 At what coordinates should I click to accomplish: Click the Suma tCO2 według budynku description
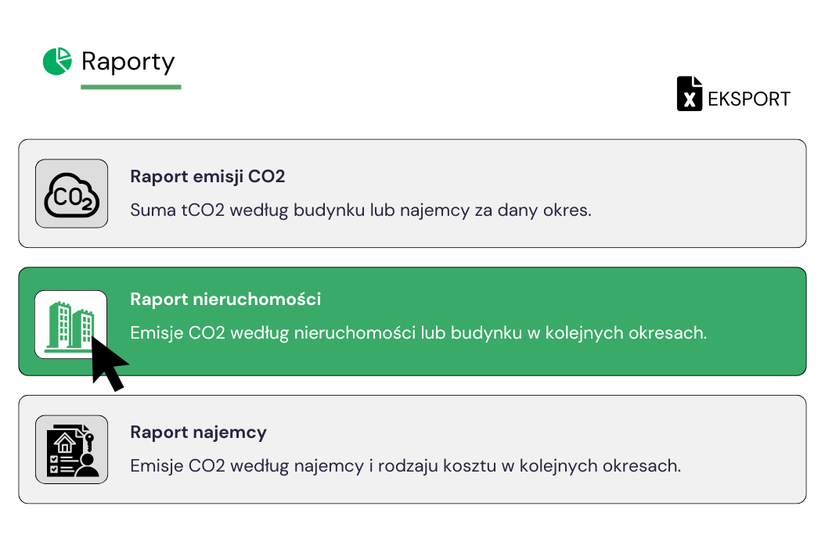361,210
